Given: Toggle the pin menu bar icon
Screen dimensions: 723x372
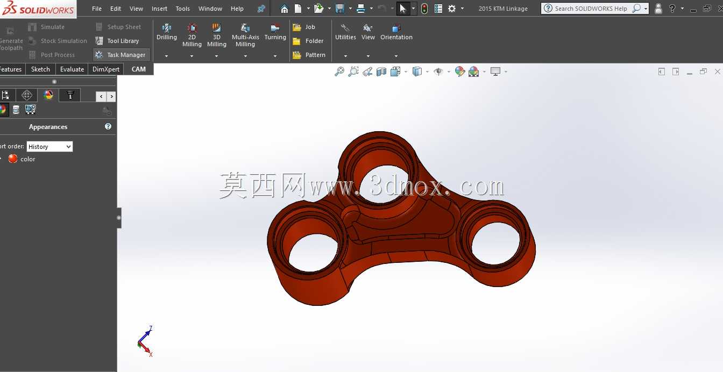Looking at the screenshot, I should coord(261,9).
